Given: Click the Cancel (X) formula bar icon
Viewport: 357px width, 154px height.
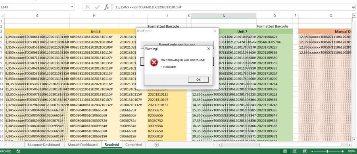Looking at the screenshot, I should pos(87,7).
